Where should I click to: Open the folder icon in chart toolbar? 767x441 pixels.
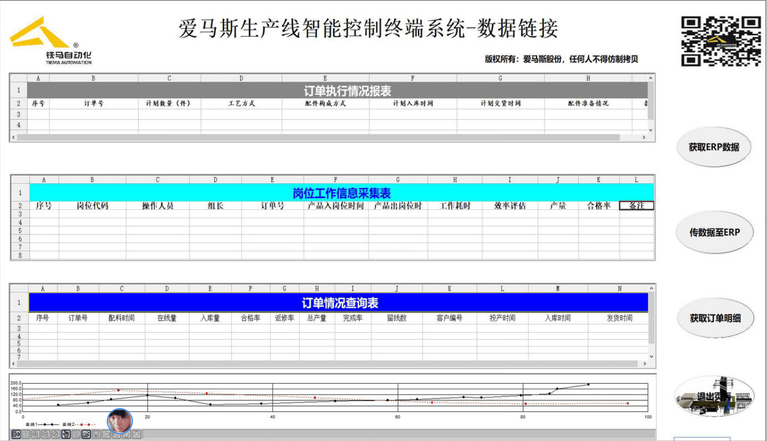pyautogui.click(x=86, y=434)
